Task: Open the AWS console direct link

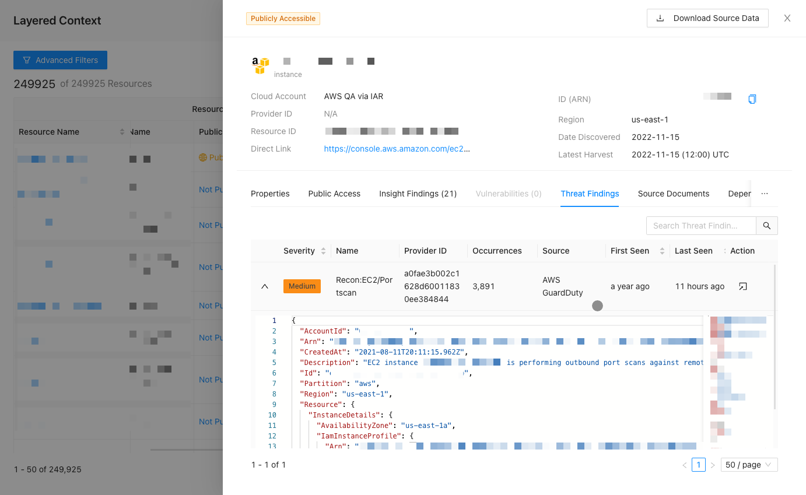Action: 397,149
